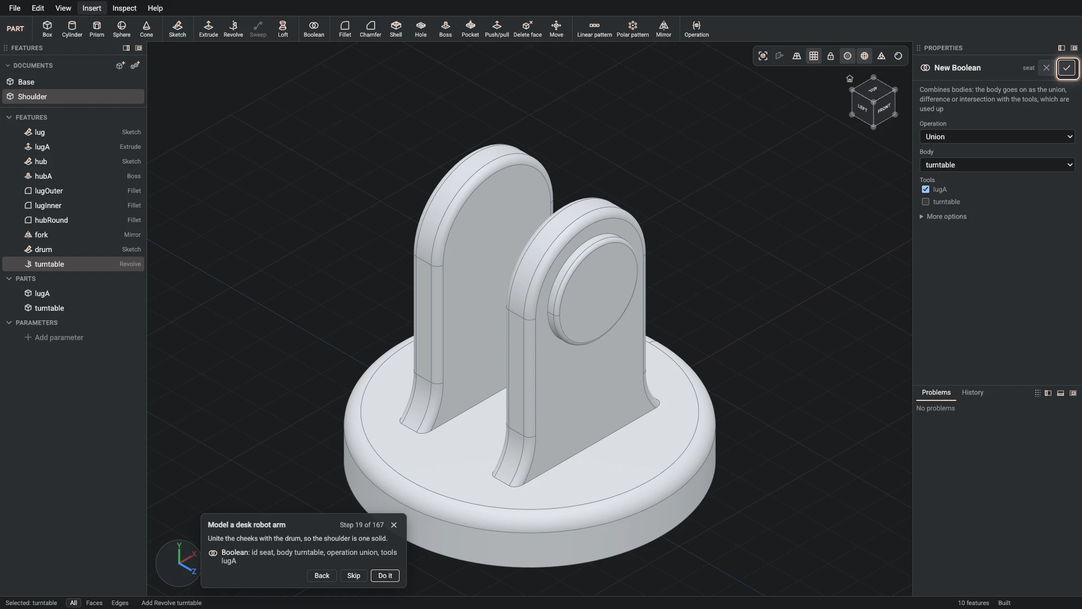The width and height of the screenshot is (1082, 609).
Task: Select the Box primitive tool
Action: [47, 29]
